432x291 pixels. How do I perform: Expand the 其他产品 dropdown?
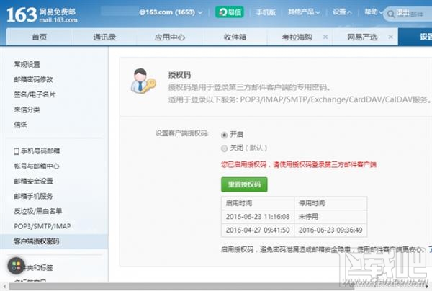pos(304,12)
